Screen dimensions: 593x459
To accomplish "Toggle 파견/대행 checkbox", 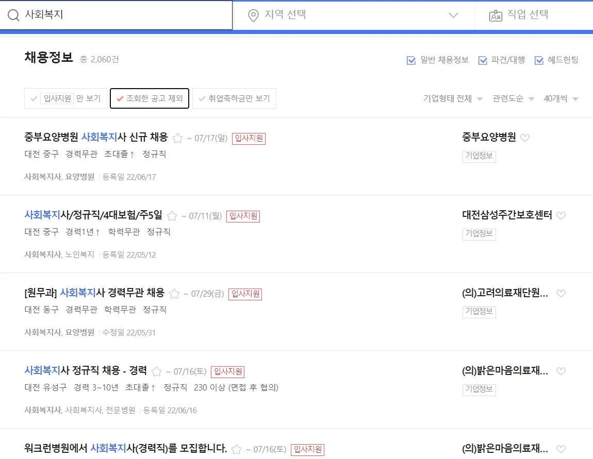I will (x=483, y=60).
